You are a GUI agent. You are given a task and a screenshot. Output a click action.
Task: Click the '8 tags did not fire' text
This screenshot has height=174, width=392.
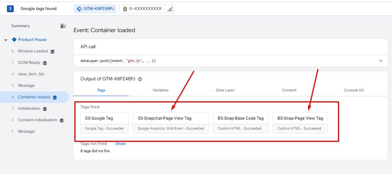[95, 151]
